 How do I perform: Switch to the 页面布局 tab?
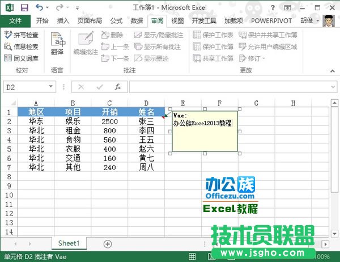point(90,21)
